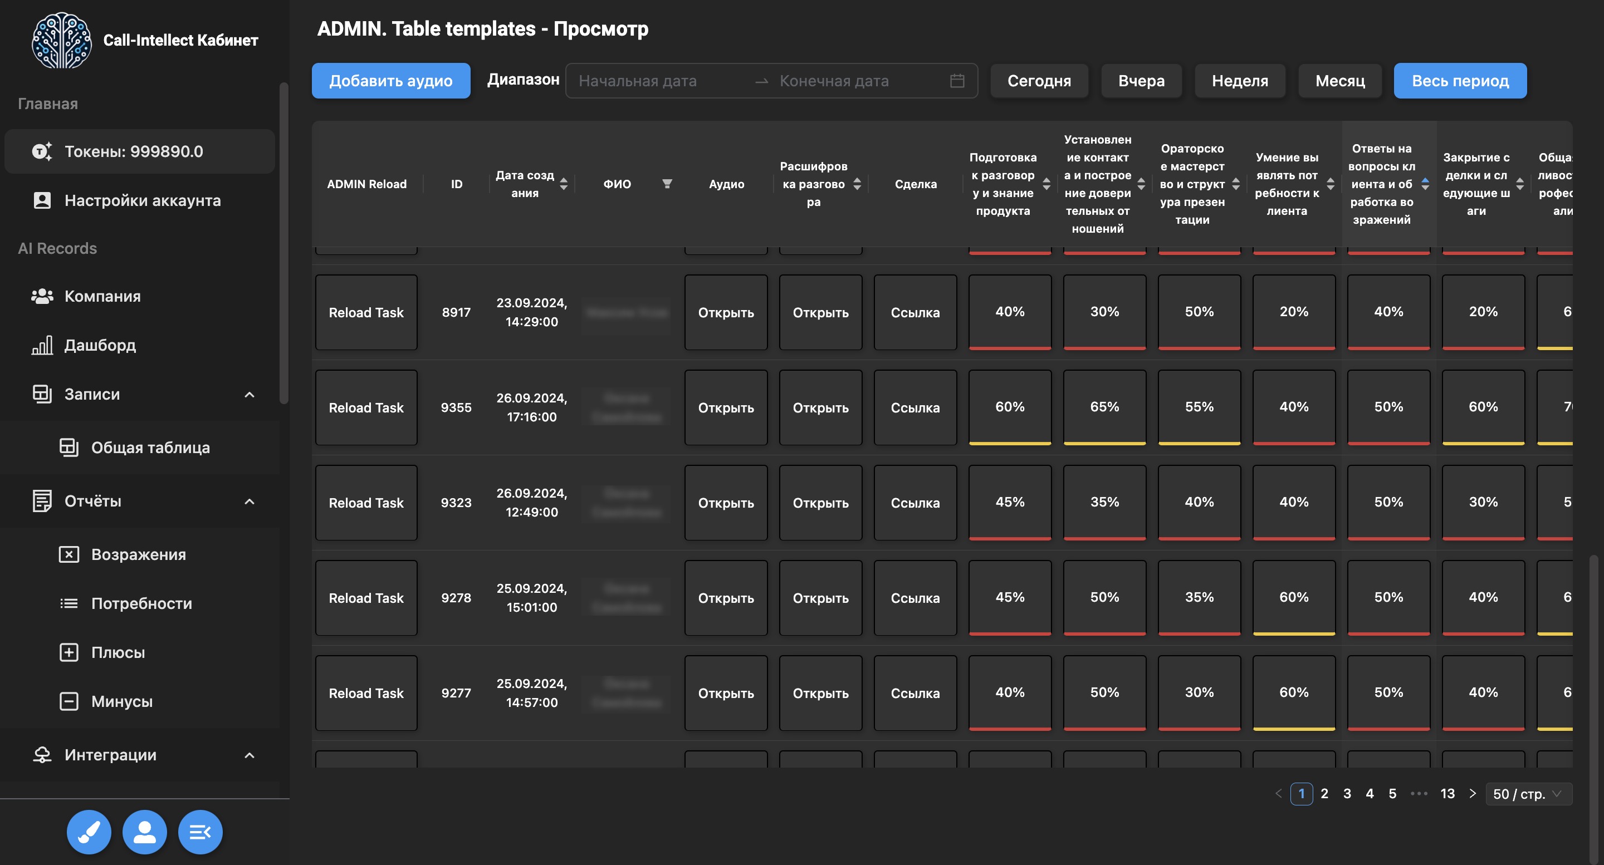Click the Начальная дата input field
The height and width of the screenshot is (865, 1604).
click(x=660, y=81)
